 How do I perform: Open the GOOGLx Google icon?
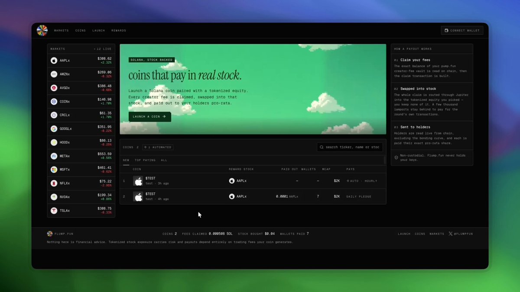coord(54,129)
